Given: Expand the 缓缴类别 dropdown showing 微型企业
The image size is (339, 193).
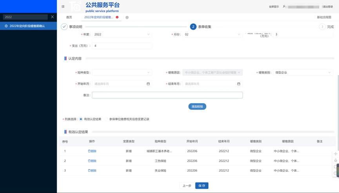Looking at the screenshot, I should (303, 73).
